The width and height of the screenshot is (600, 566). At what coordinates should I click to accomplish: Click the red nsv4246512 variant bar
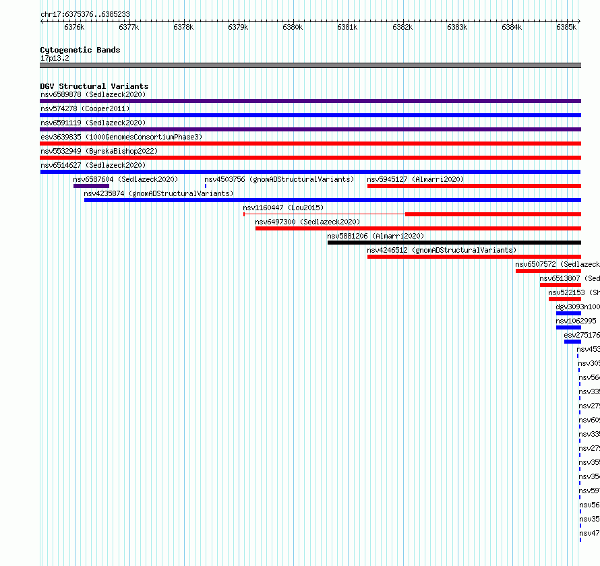coord(474,257)
